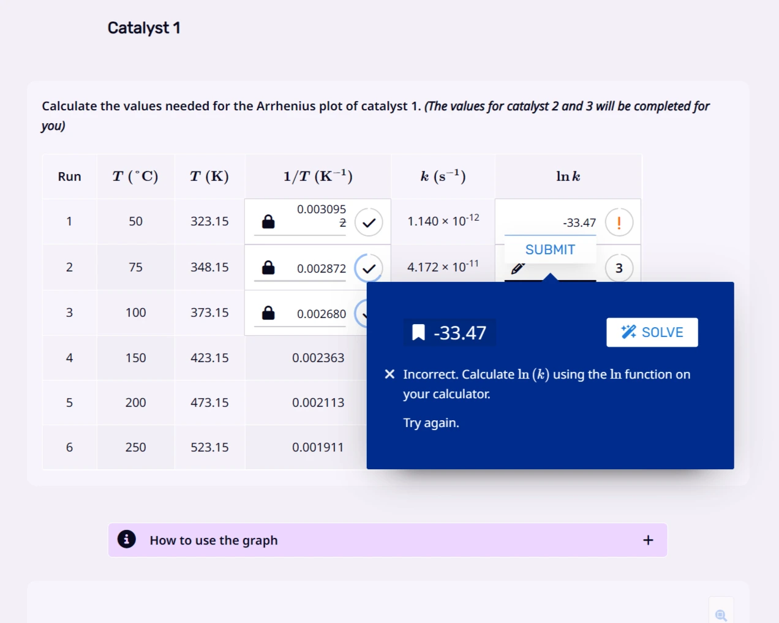Click the Celsius value 150
The width and height of the screenshot is (779, 623).
pyautogui.click(x=135, y=358)
